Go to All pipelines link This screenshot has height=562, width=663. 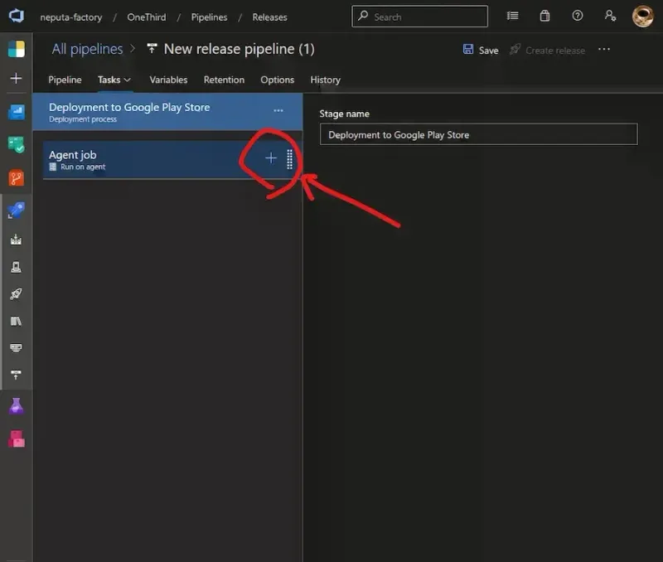[87, 49]
